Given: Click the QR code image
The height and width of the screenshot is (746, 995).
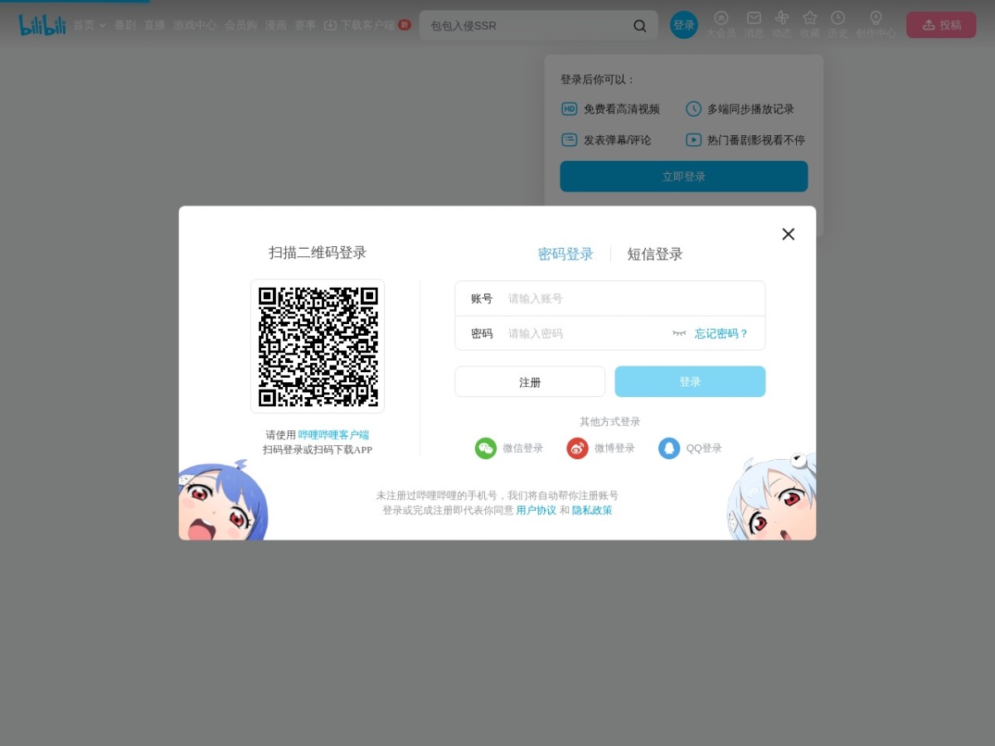Looking at the screenshot, I should 318,346.
